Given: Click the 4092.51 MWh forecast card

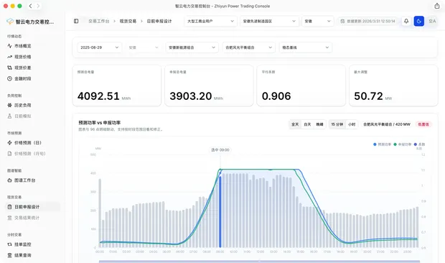Looking at the screenshot, I should coord(117,86).
